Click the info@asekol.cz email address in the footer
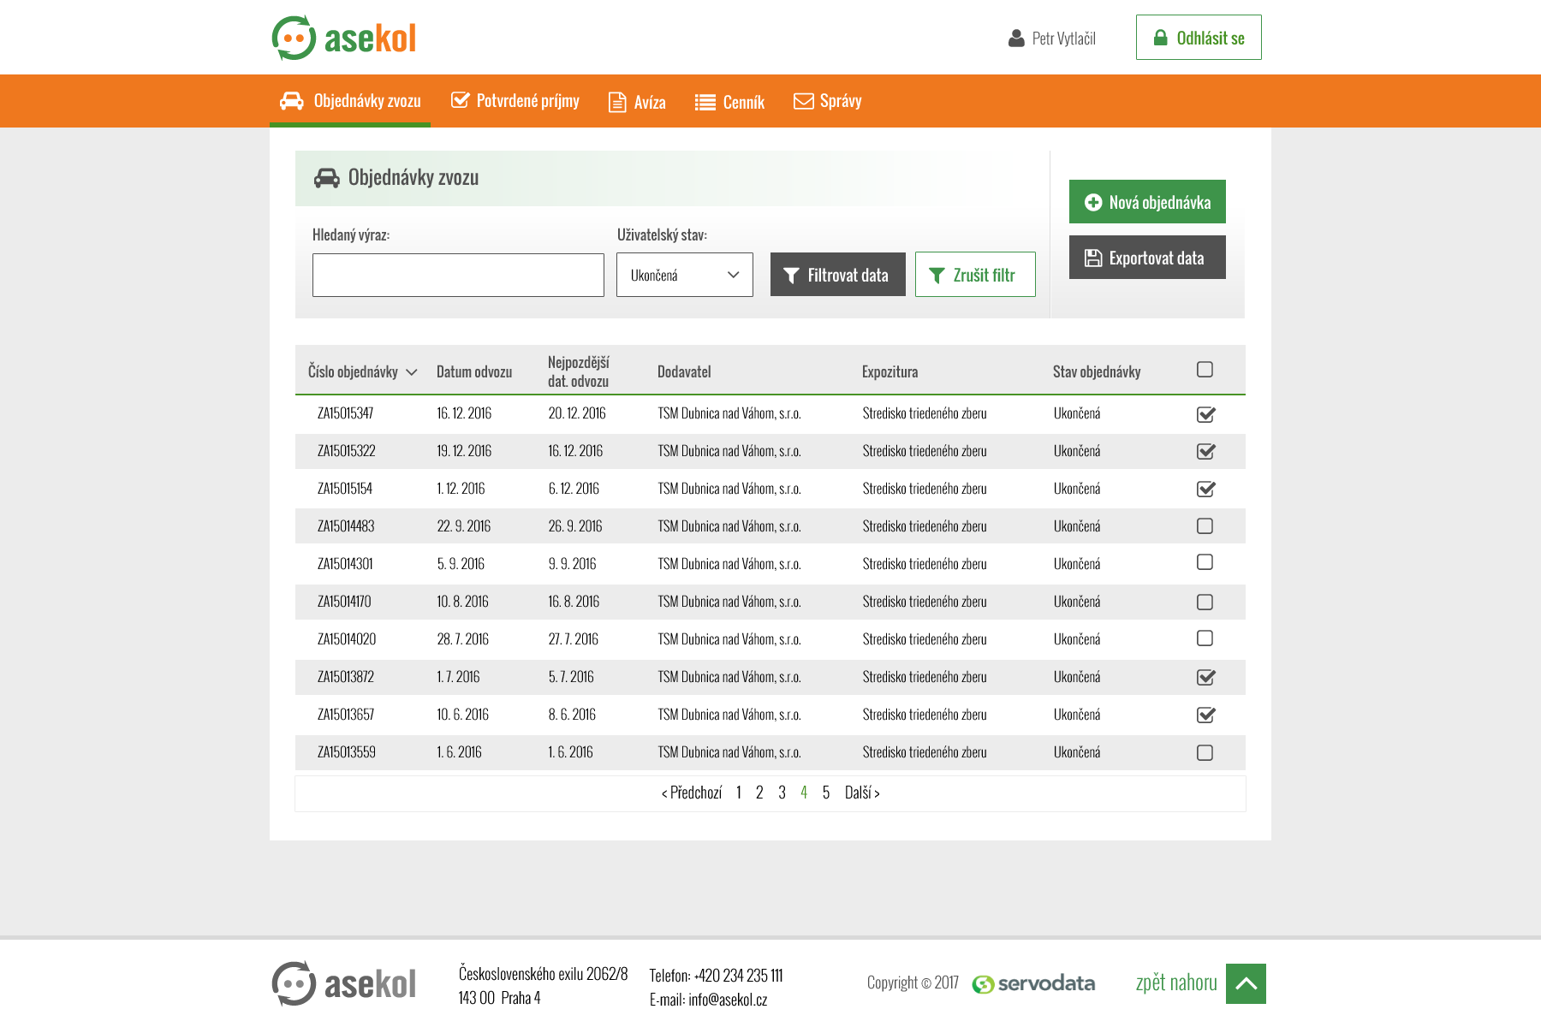The width and height of the screenshot is (1541, 1027). (728, 1000)
